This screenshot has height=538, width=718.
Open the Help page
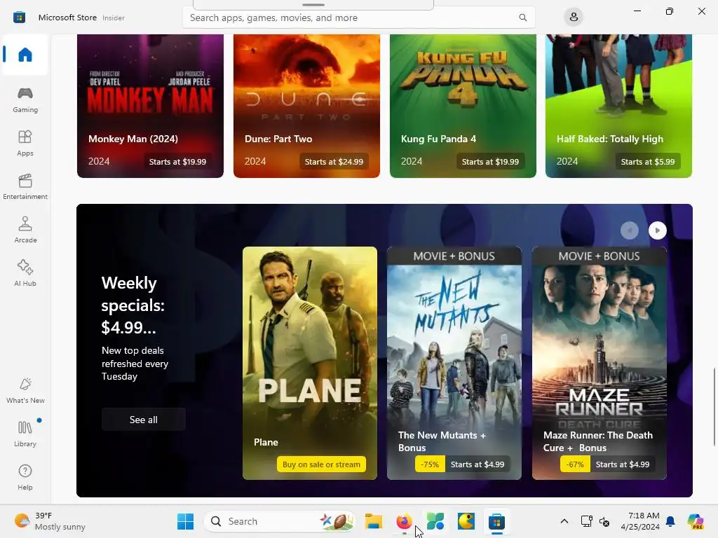pyautogui.click(x=25, y=478)
